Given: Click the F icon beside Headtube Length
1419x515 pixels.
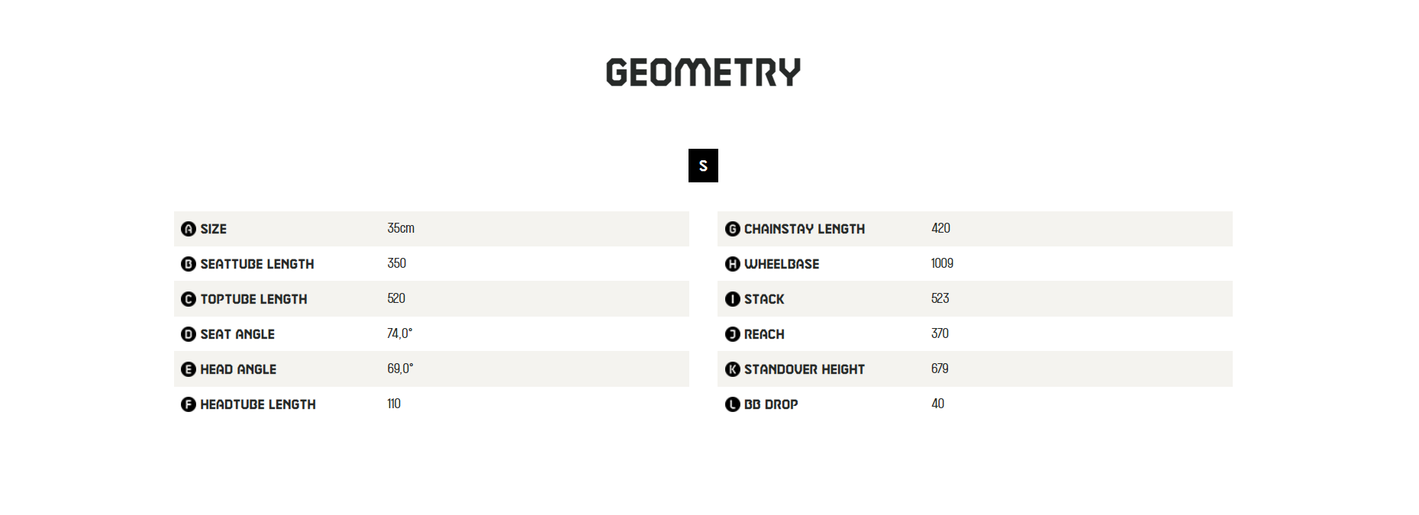Looking at the screenshot, I should point(189,404).
